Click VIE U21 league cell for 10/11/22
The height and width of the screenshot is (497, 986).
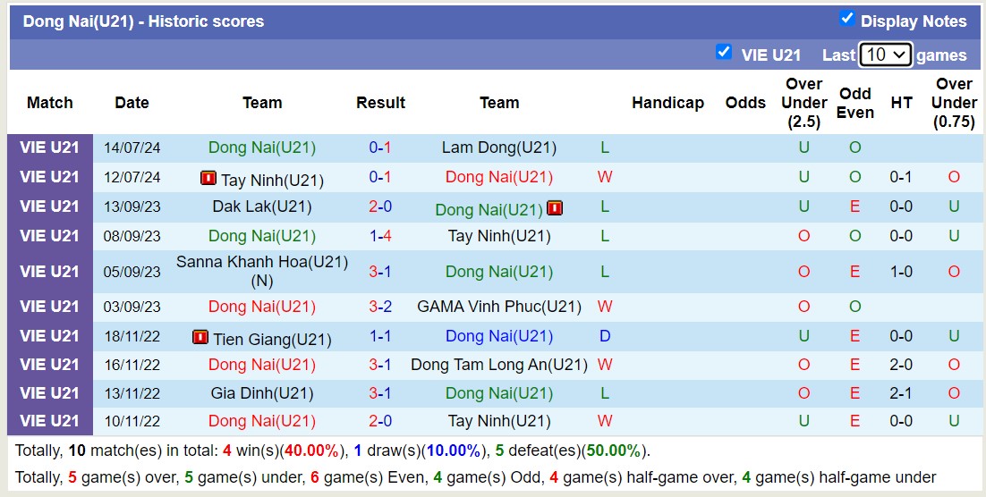pos(50,421)
